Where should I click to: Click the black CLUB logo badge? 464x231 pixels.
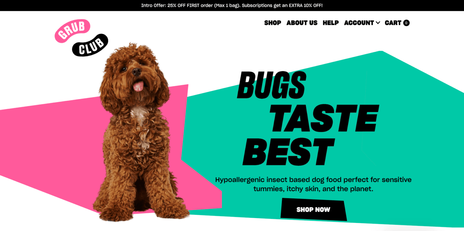click(90, 45)
